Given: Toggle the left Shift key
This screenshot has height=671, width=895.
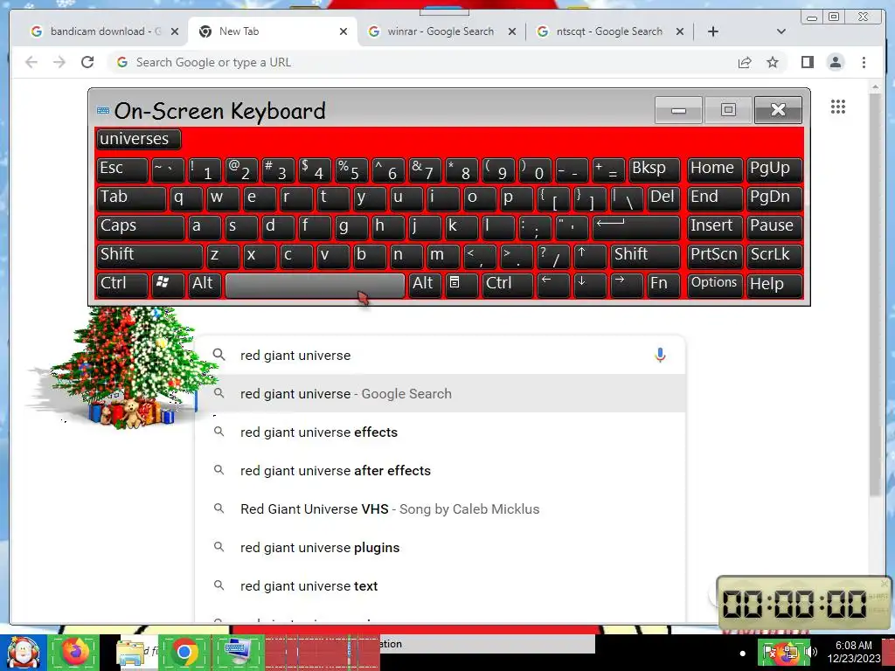Looking at the screenshot, I should (149, 256).
